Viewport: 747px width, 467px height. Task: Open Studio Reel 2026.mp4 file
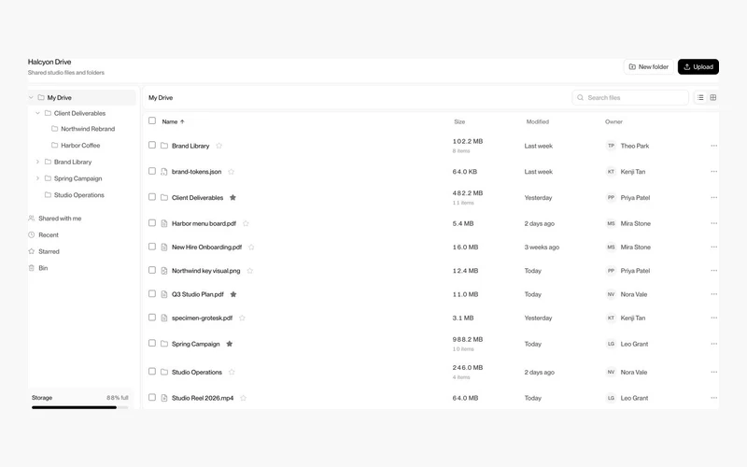(x=203, y=398)
